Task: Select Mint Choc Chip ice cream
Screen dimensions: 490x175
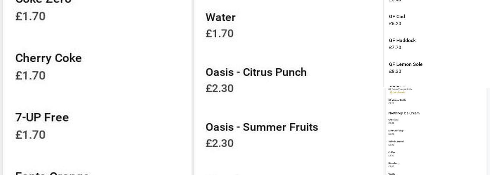Action: pyautogui.click(x=396, y=131)
